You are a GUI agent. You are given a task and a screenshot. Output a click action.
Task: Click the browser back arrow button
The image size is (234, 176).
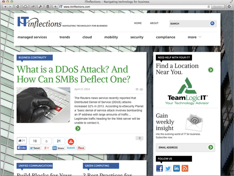point(5,7)
